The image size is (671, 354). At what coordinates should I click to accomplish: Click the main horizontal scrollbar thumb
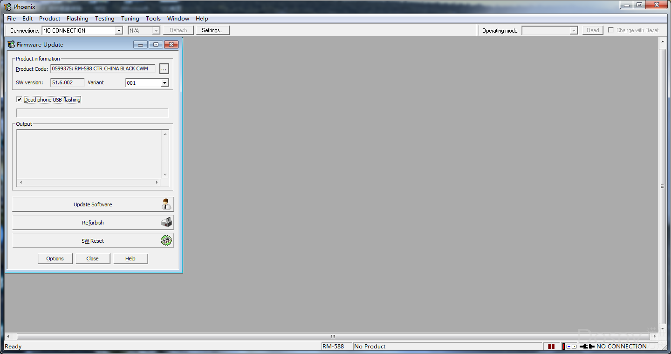333,336
